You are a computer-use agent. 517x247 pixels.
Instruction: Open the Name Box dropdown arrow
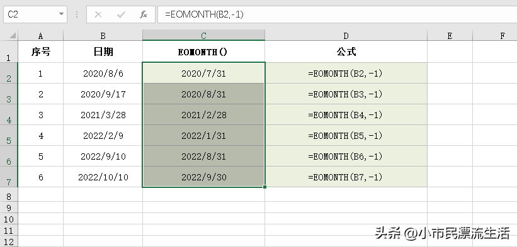[61, 14]
